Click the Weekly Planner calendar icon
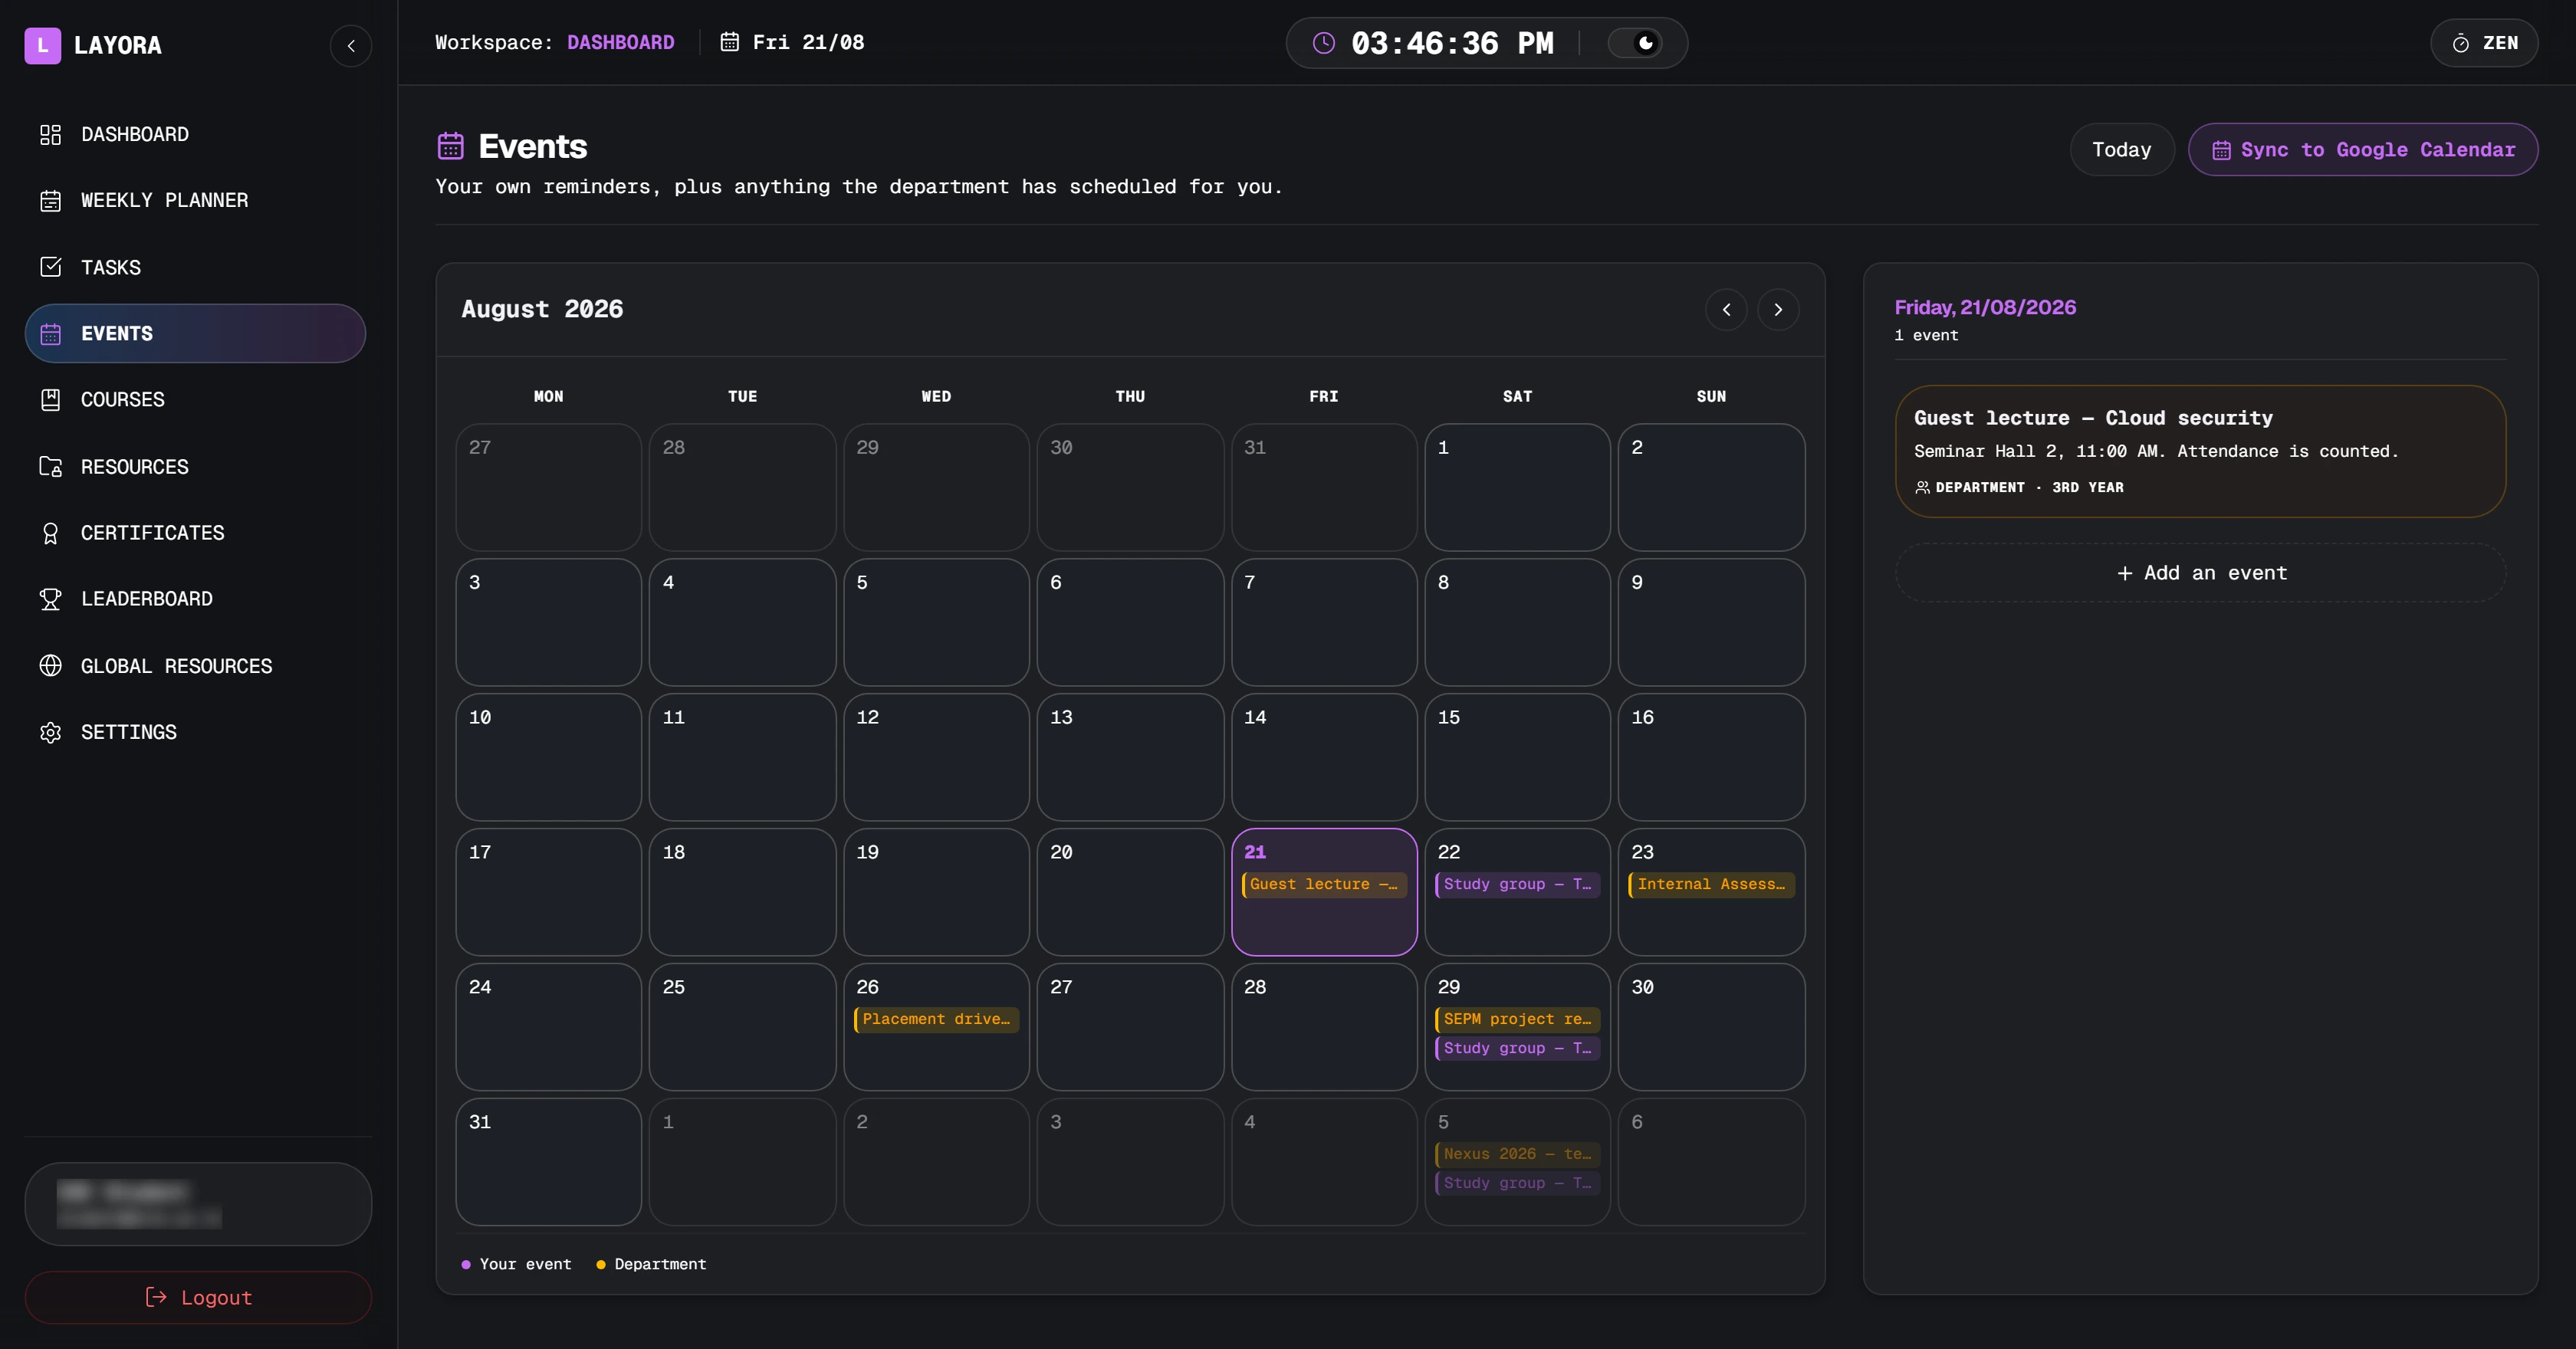The height and width of the screenshot is (1349, 2576). (50, 200)
